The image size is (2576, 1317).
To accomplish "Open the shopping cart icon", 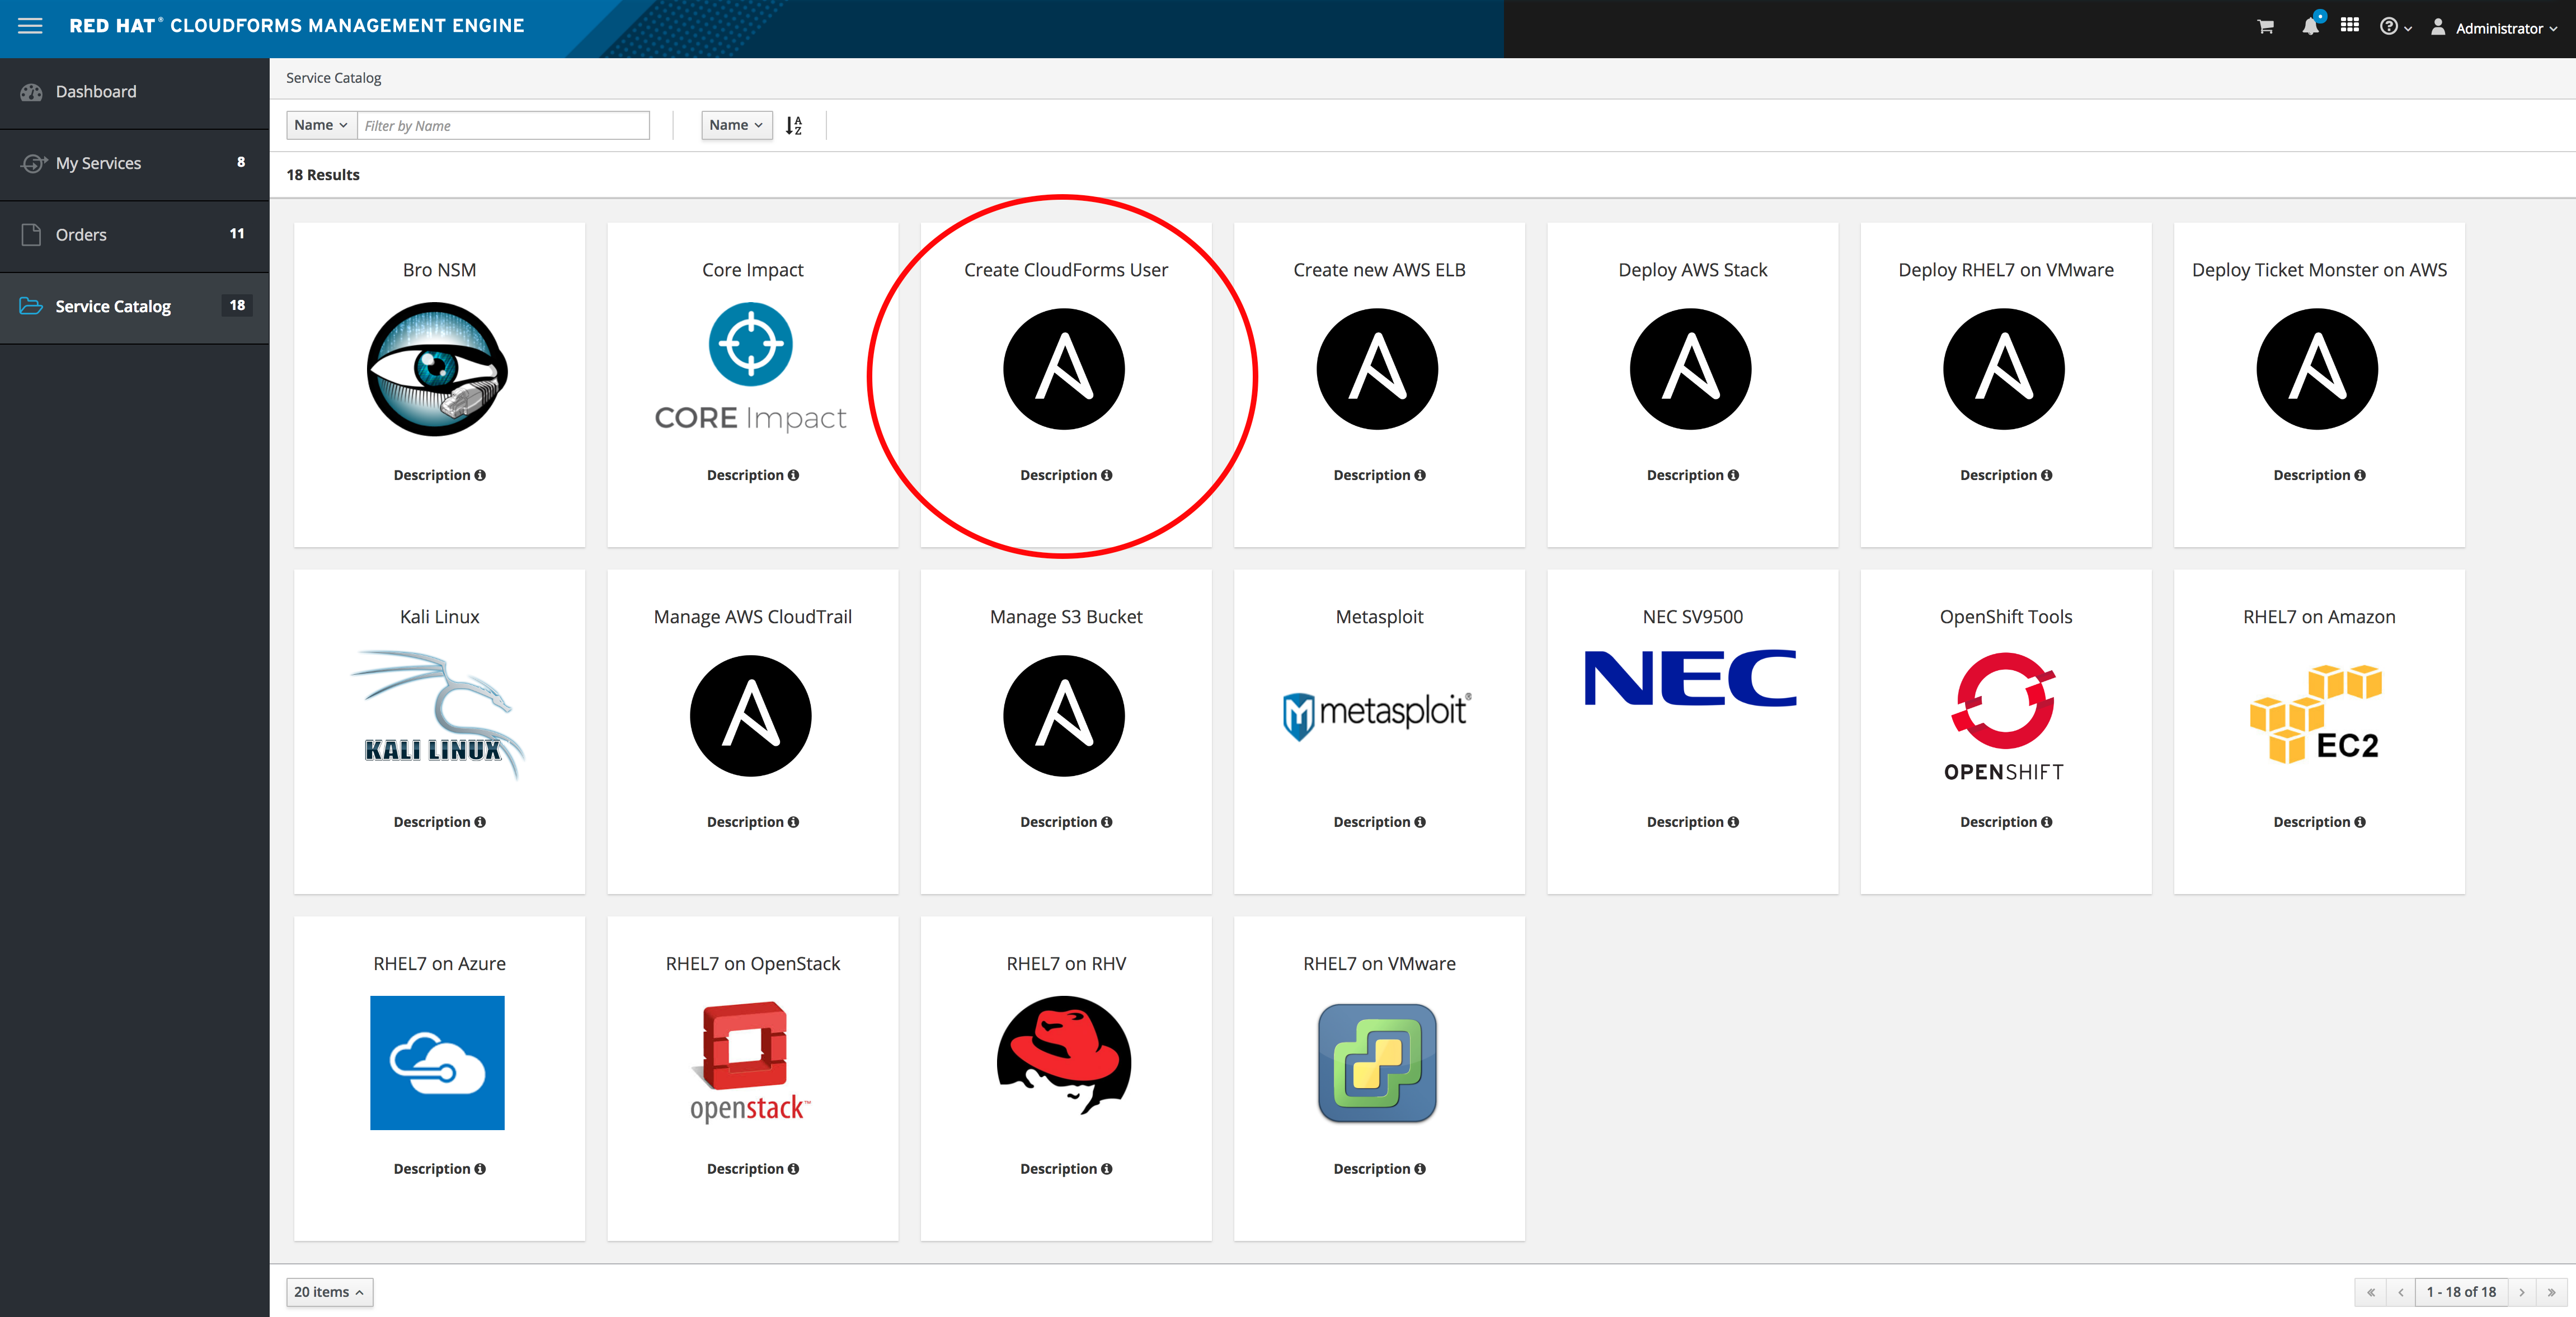I will pos(2265,27).
